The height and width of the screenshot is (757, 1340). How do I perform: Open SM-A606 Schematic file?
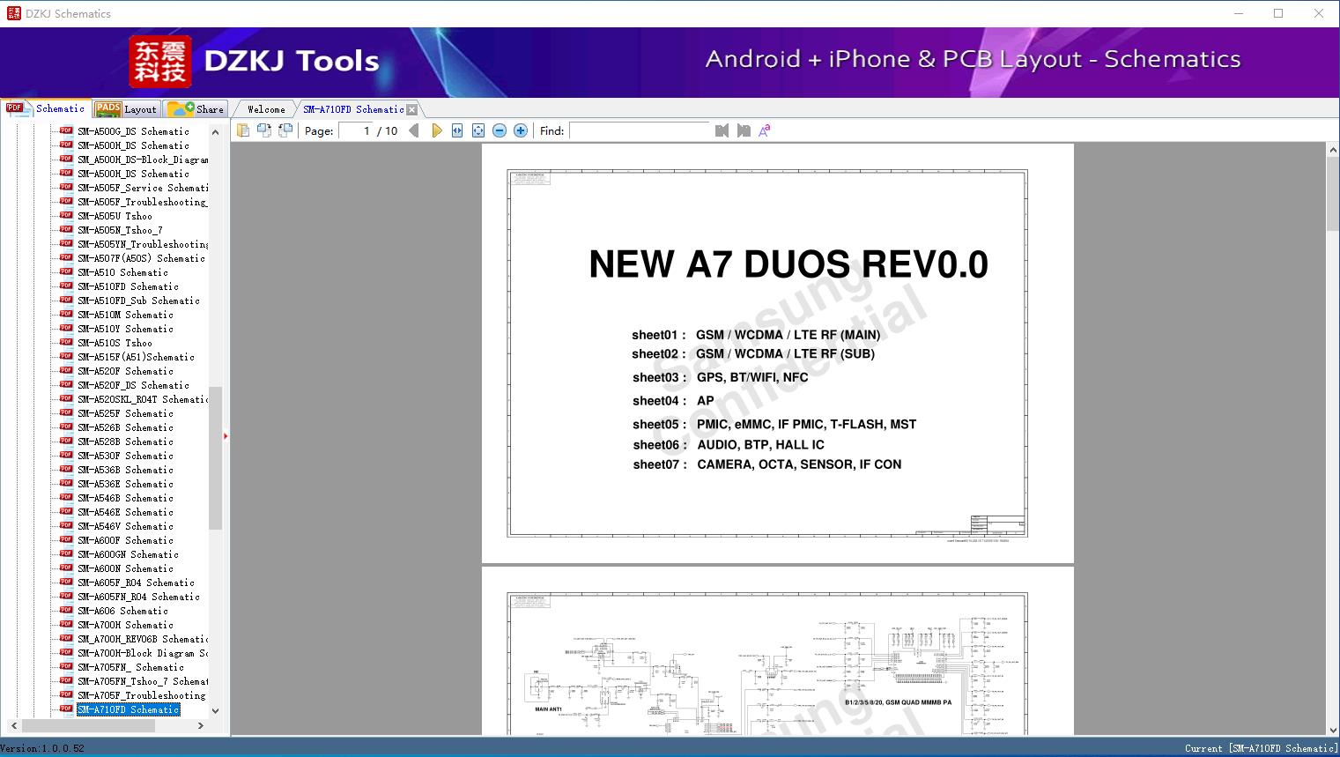pyautogui.click(x=122, y=611)
